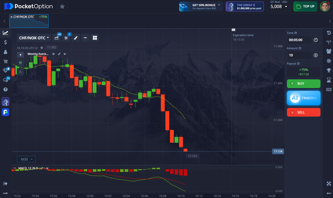The width and height of the screenshot is (333, 198).
Task: Hide the Moving Average indicator
Action: click(53, 54)
